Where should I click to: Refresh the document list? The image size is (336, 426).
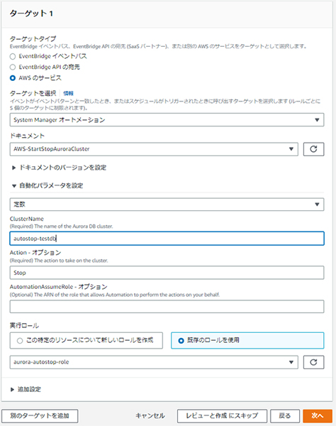[x=313, y=149]
